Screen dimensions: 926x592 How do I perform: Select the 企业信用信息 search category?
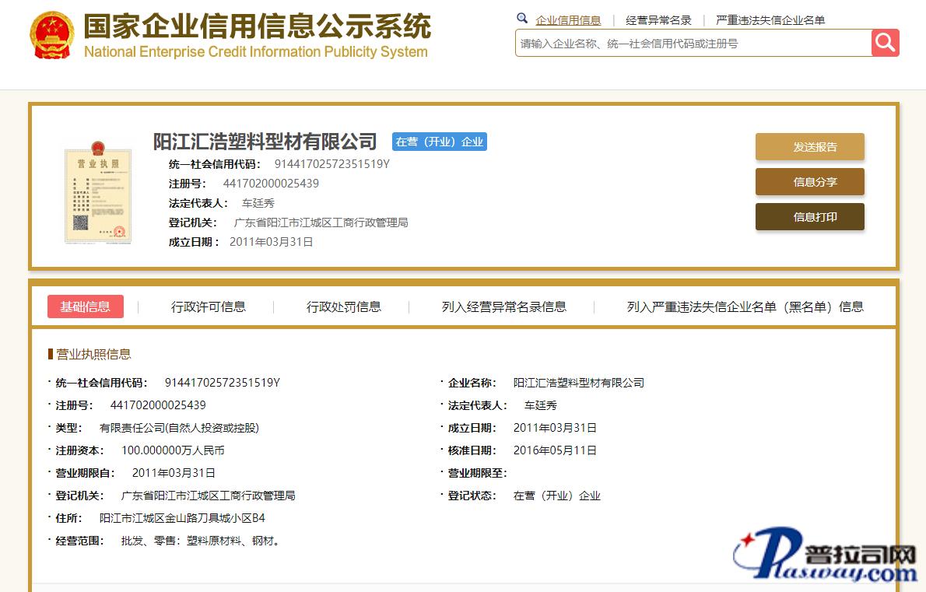click(568, 20)
